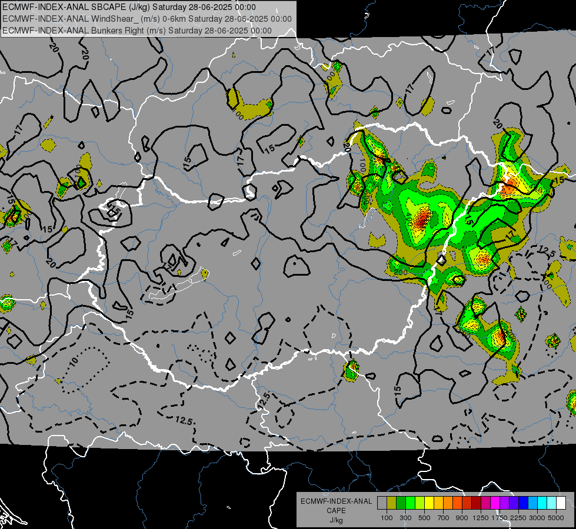Select the bright magenta swatch in the legend

coord(495,503)
